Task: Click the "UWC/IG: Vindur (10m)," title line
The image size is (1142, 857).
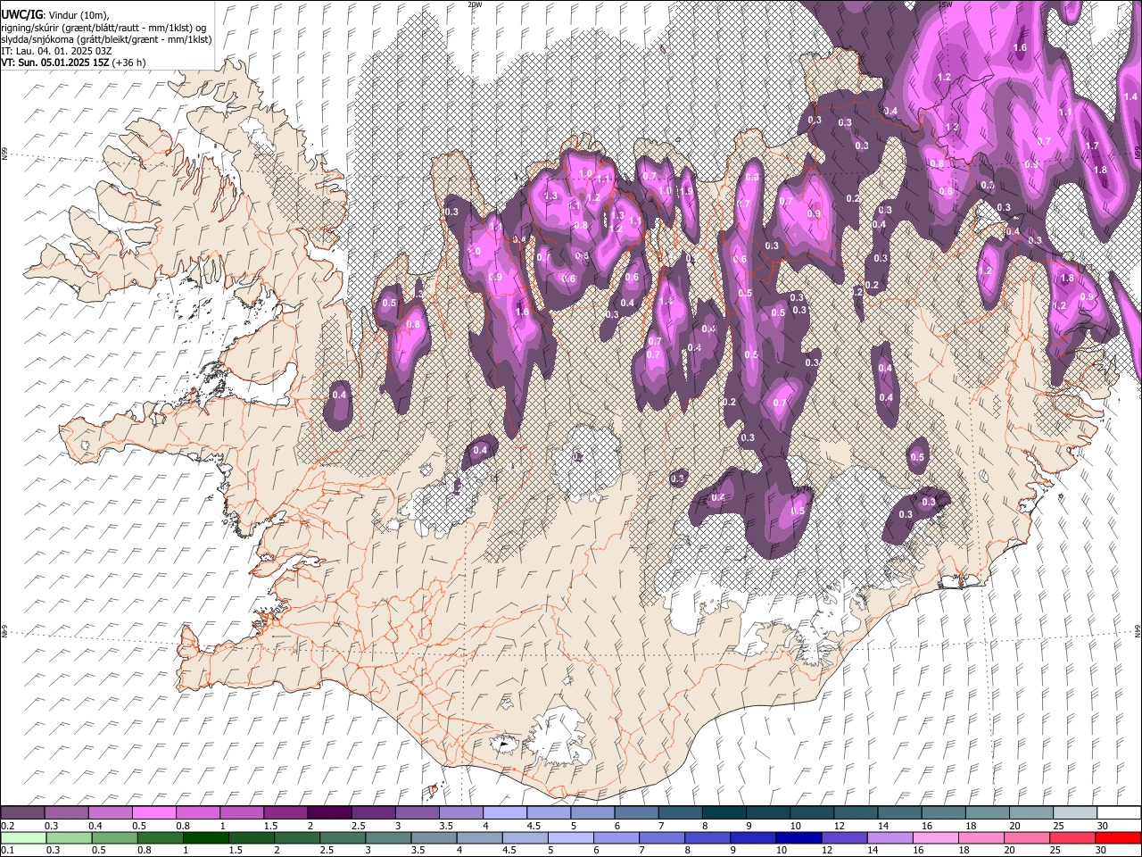Action: pyautogui.click(x=54, y=14)
